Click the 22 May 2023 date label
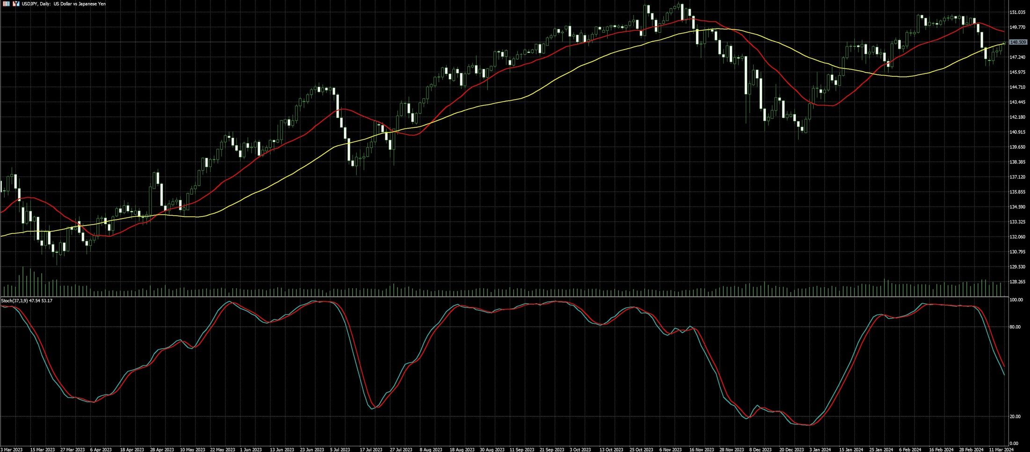The height and width of the screenshot is (452, 1030). click(x=222, y=450)
